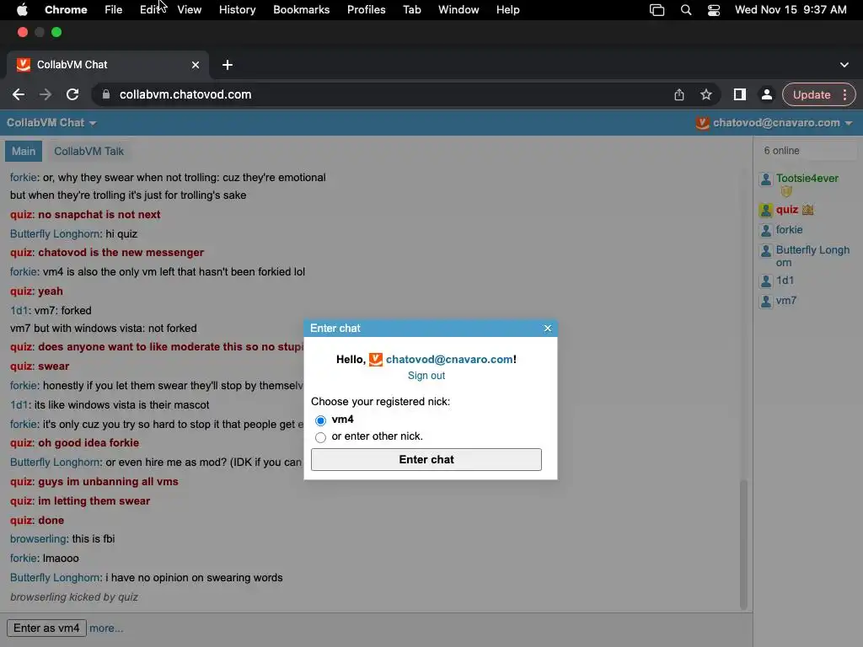The height and width of the screenshot is (647, 863).
Task: Click the crown badge next to quiz
Action: (807, 210)
